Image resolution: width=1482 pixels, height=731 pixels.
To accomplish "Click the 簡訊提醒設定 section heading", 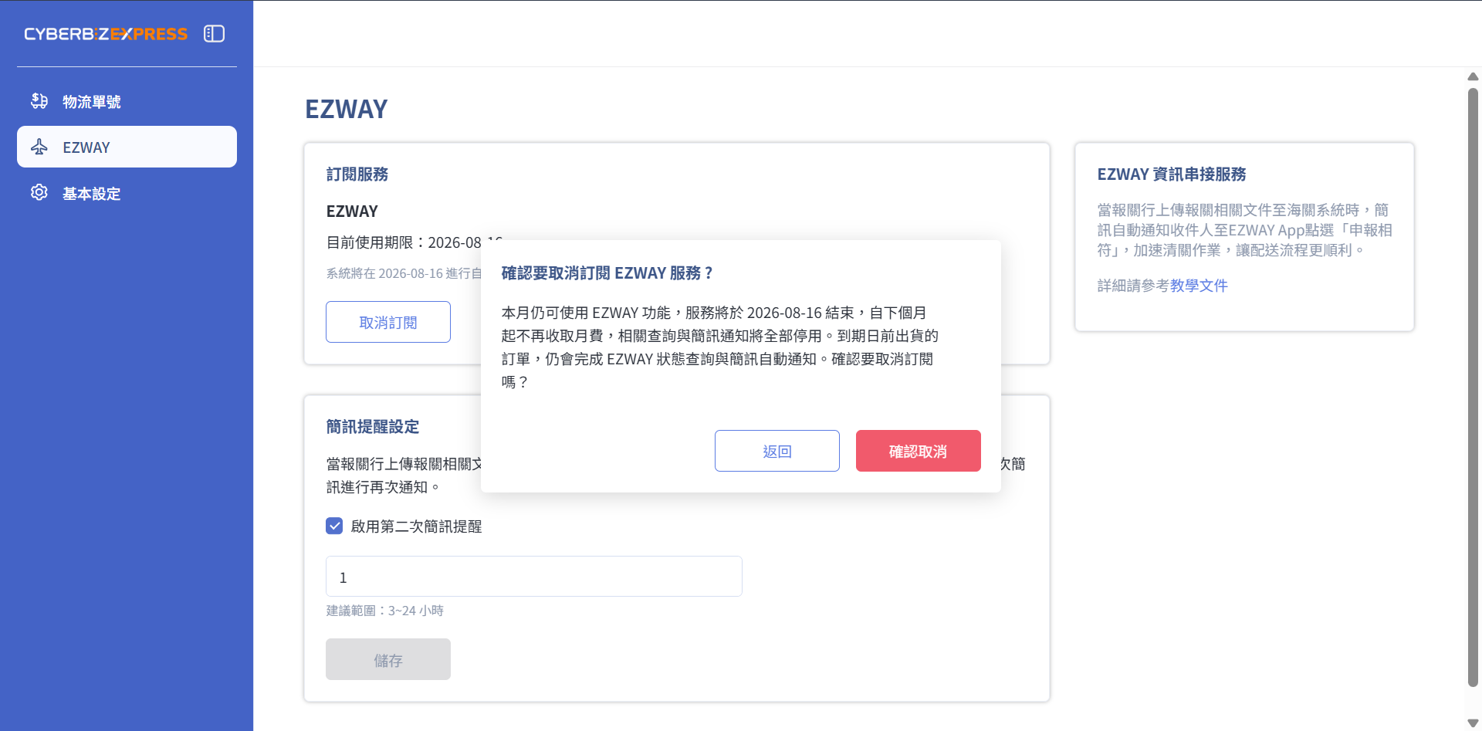I will pyautogui.click(x=373, y=427).
